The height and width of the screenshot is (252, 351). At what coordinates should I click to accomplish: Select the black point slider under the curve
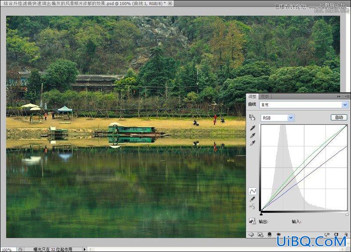[x=261, y=214]
